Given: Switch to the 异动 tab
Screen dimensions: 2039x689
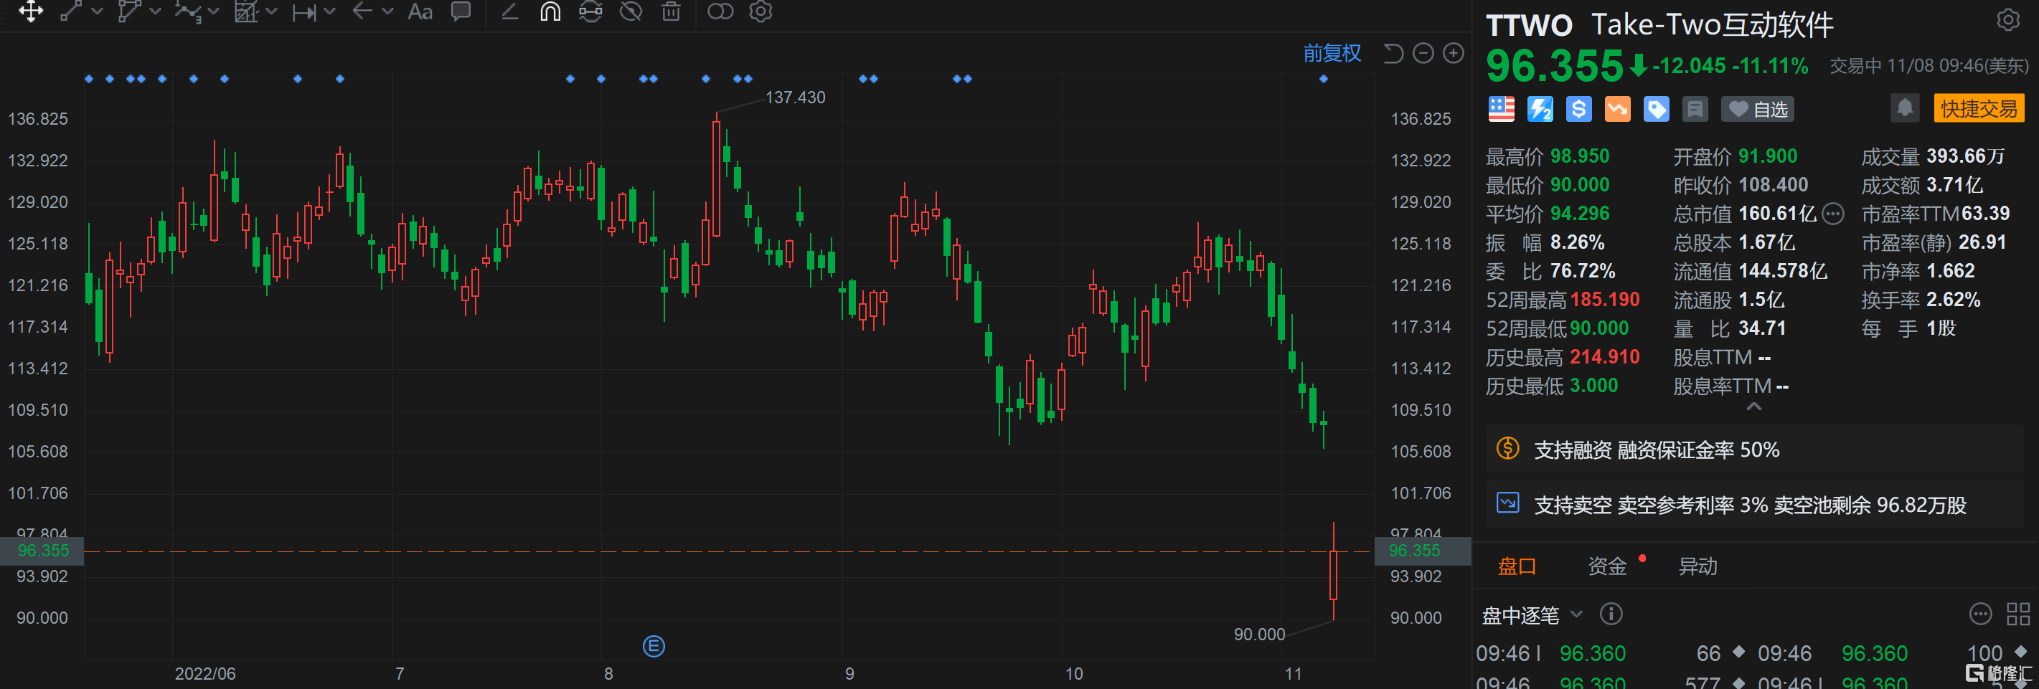Looking at the screenshot, I should point(1697,566).
